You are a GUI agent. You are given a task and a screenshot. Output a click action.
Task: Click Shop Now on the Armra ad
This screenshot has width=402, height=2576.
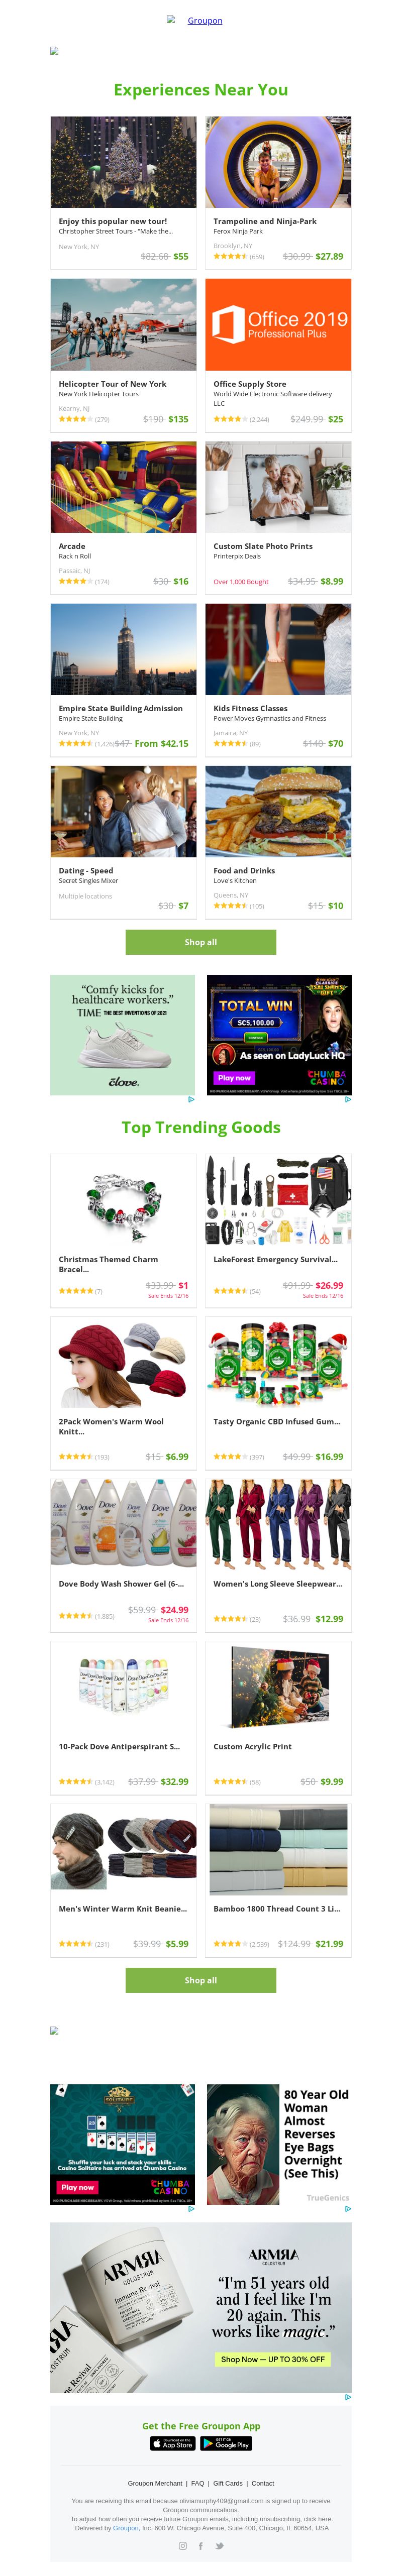(x=272, y=2359)
